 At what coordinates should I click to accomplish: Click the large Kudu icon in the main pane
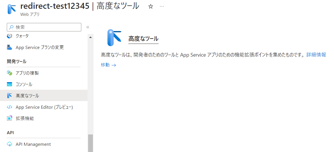click(x=114, y=38)
